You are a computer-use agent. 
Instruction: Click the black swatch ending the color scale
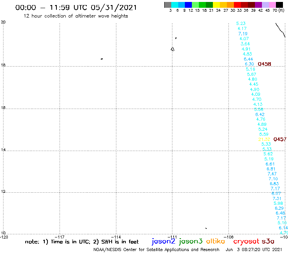(x=279, y=5)
